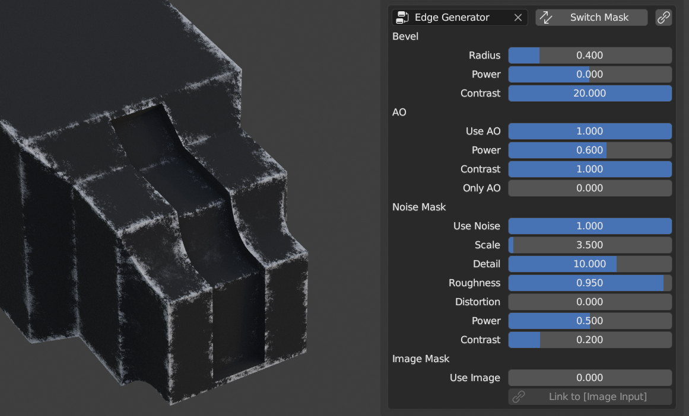This screenshot has height=416, width=689.
Task: Adjust the Noise Mask Power slider at 0.500
Action: pyautogui.click(x=590, y=321)
